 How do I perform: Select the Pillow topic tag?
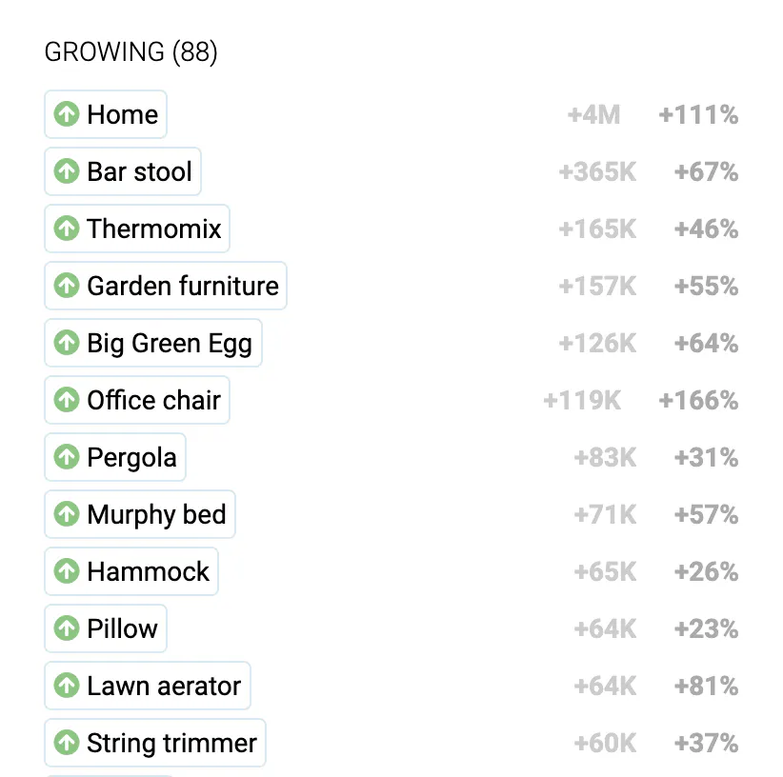(106, 628)
